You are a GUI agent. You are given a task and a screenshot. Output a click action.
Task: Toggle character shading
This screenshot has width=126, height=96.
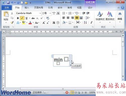tap(54, 23)
